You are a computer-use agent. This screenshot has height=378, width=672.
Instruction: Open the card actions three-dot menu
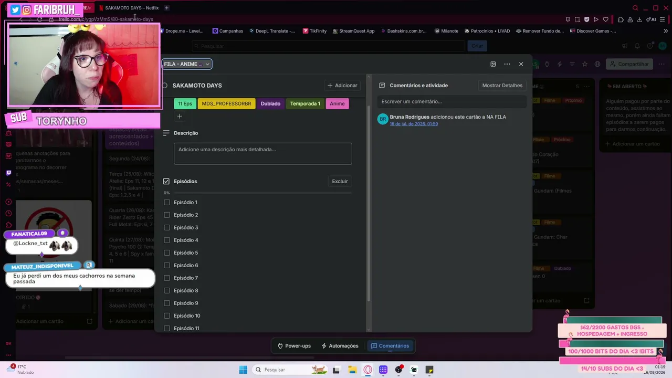tap(507, 64)
